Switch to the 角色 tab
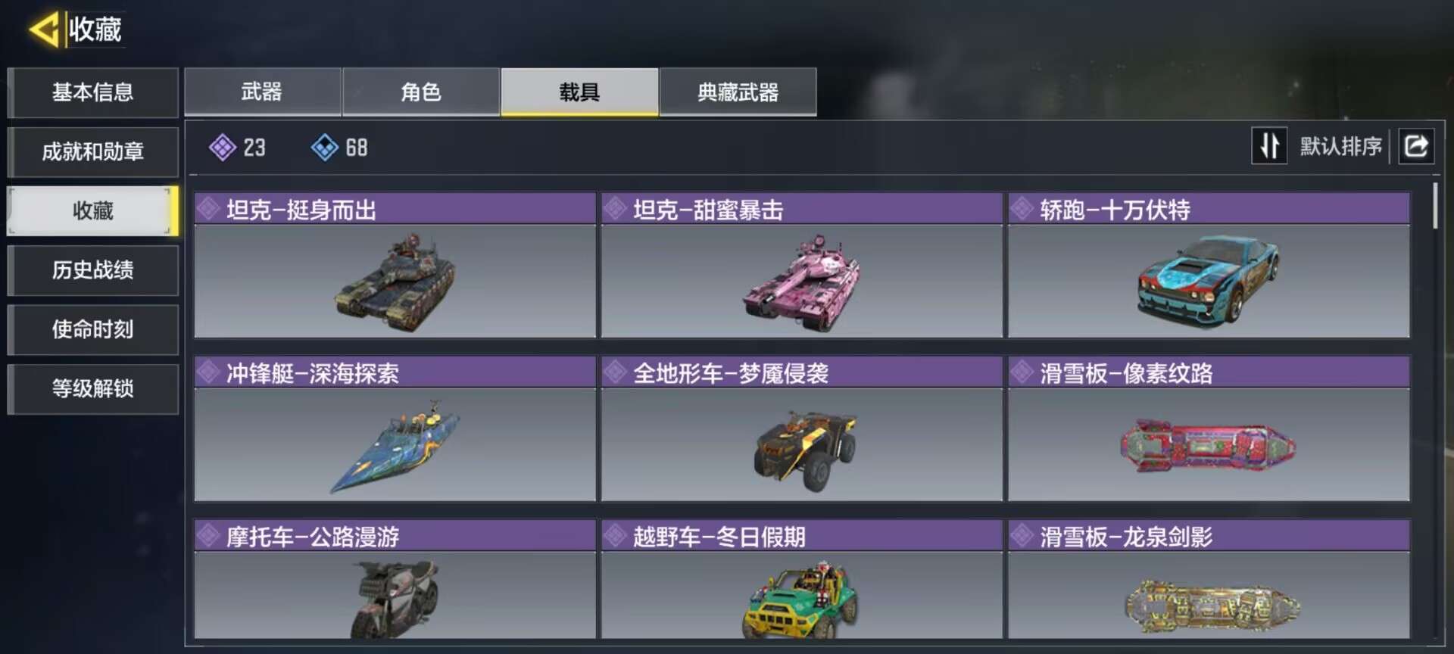 [x=421, y=92]
